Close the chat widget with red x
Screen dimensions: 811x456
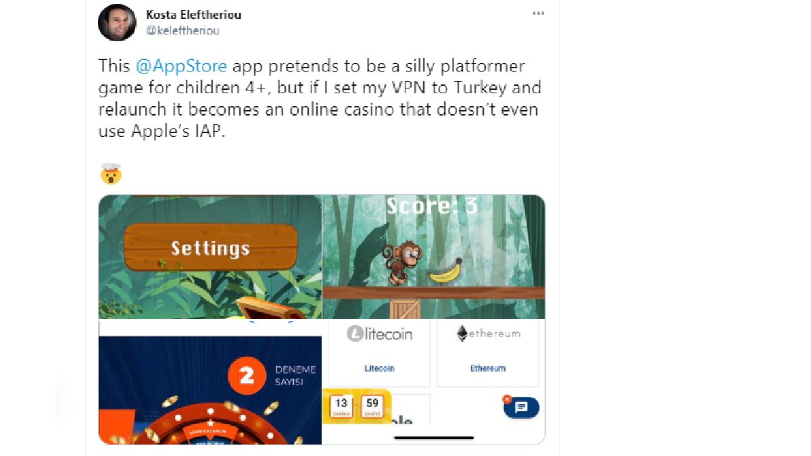pos(507,399)
